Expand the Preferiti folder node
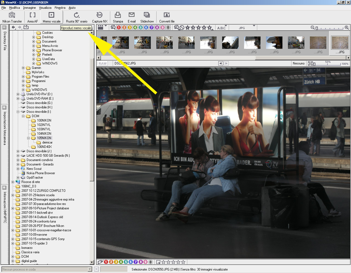Screen dimensions: 351x273 coord(34,55)
